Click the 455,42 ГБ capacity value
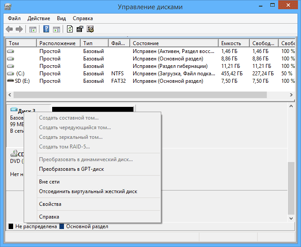301x247 pixels. coord(232,74)
